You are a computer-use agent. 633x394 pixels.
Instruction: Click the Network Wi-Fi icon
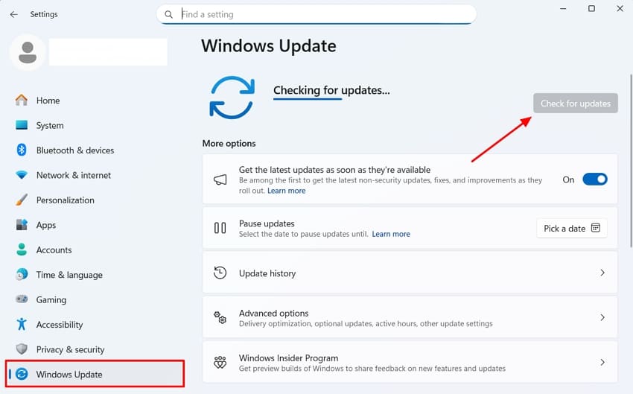(22, 175)
